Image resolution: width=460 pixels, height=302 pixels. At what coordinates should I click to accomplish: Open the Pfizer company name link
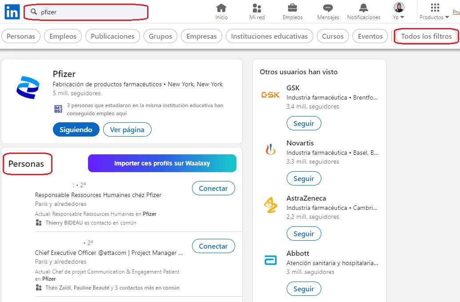(64, 74)
